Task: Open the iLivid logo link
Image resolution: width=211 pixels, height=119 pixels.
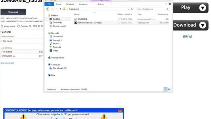Action: click(187, 36)
